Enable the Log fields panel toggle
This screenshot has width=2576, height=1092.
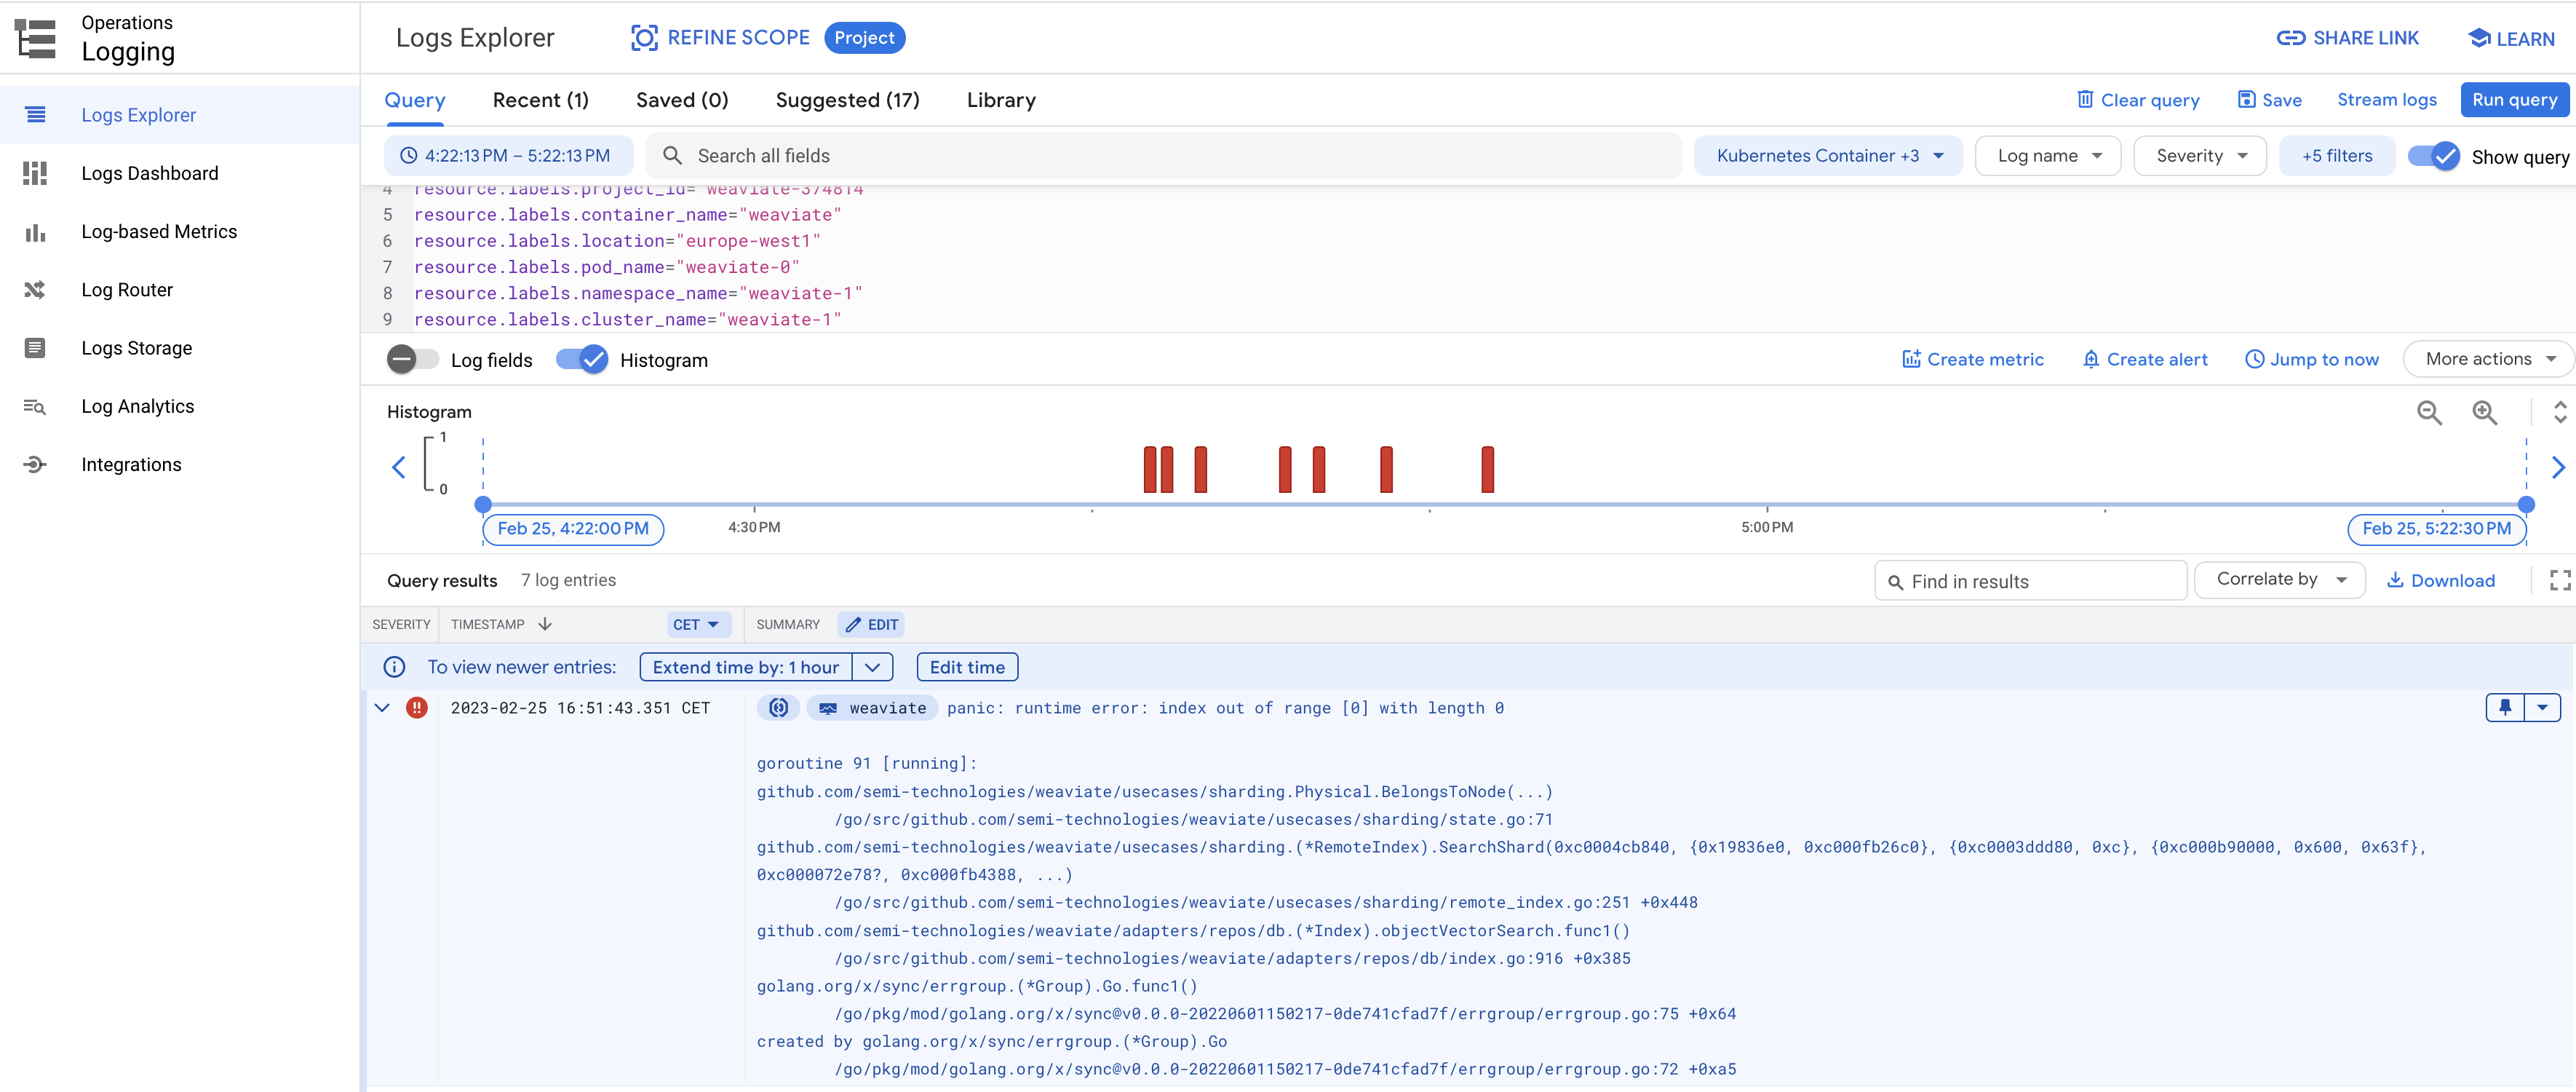click(411, 359)
